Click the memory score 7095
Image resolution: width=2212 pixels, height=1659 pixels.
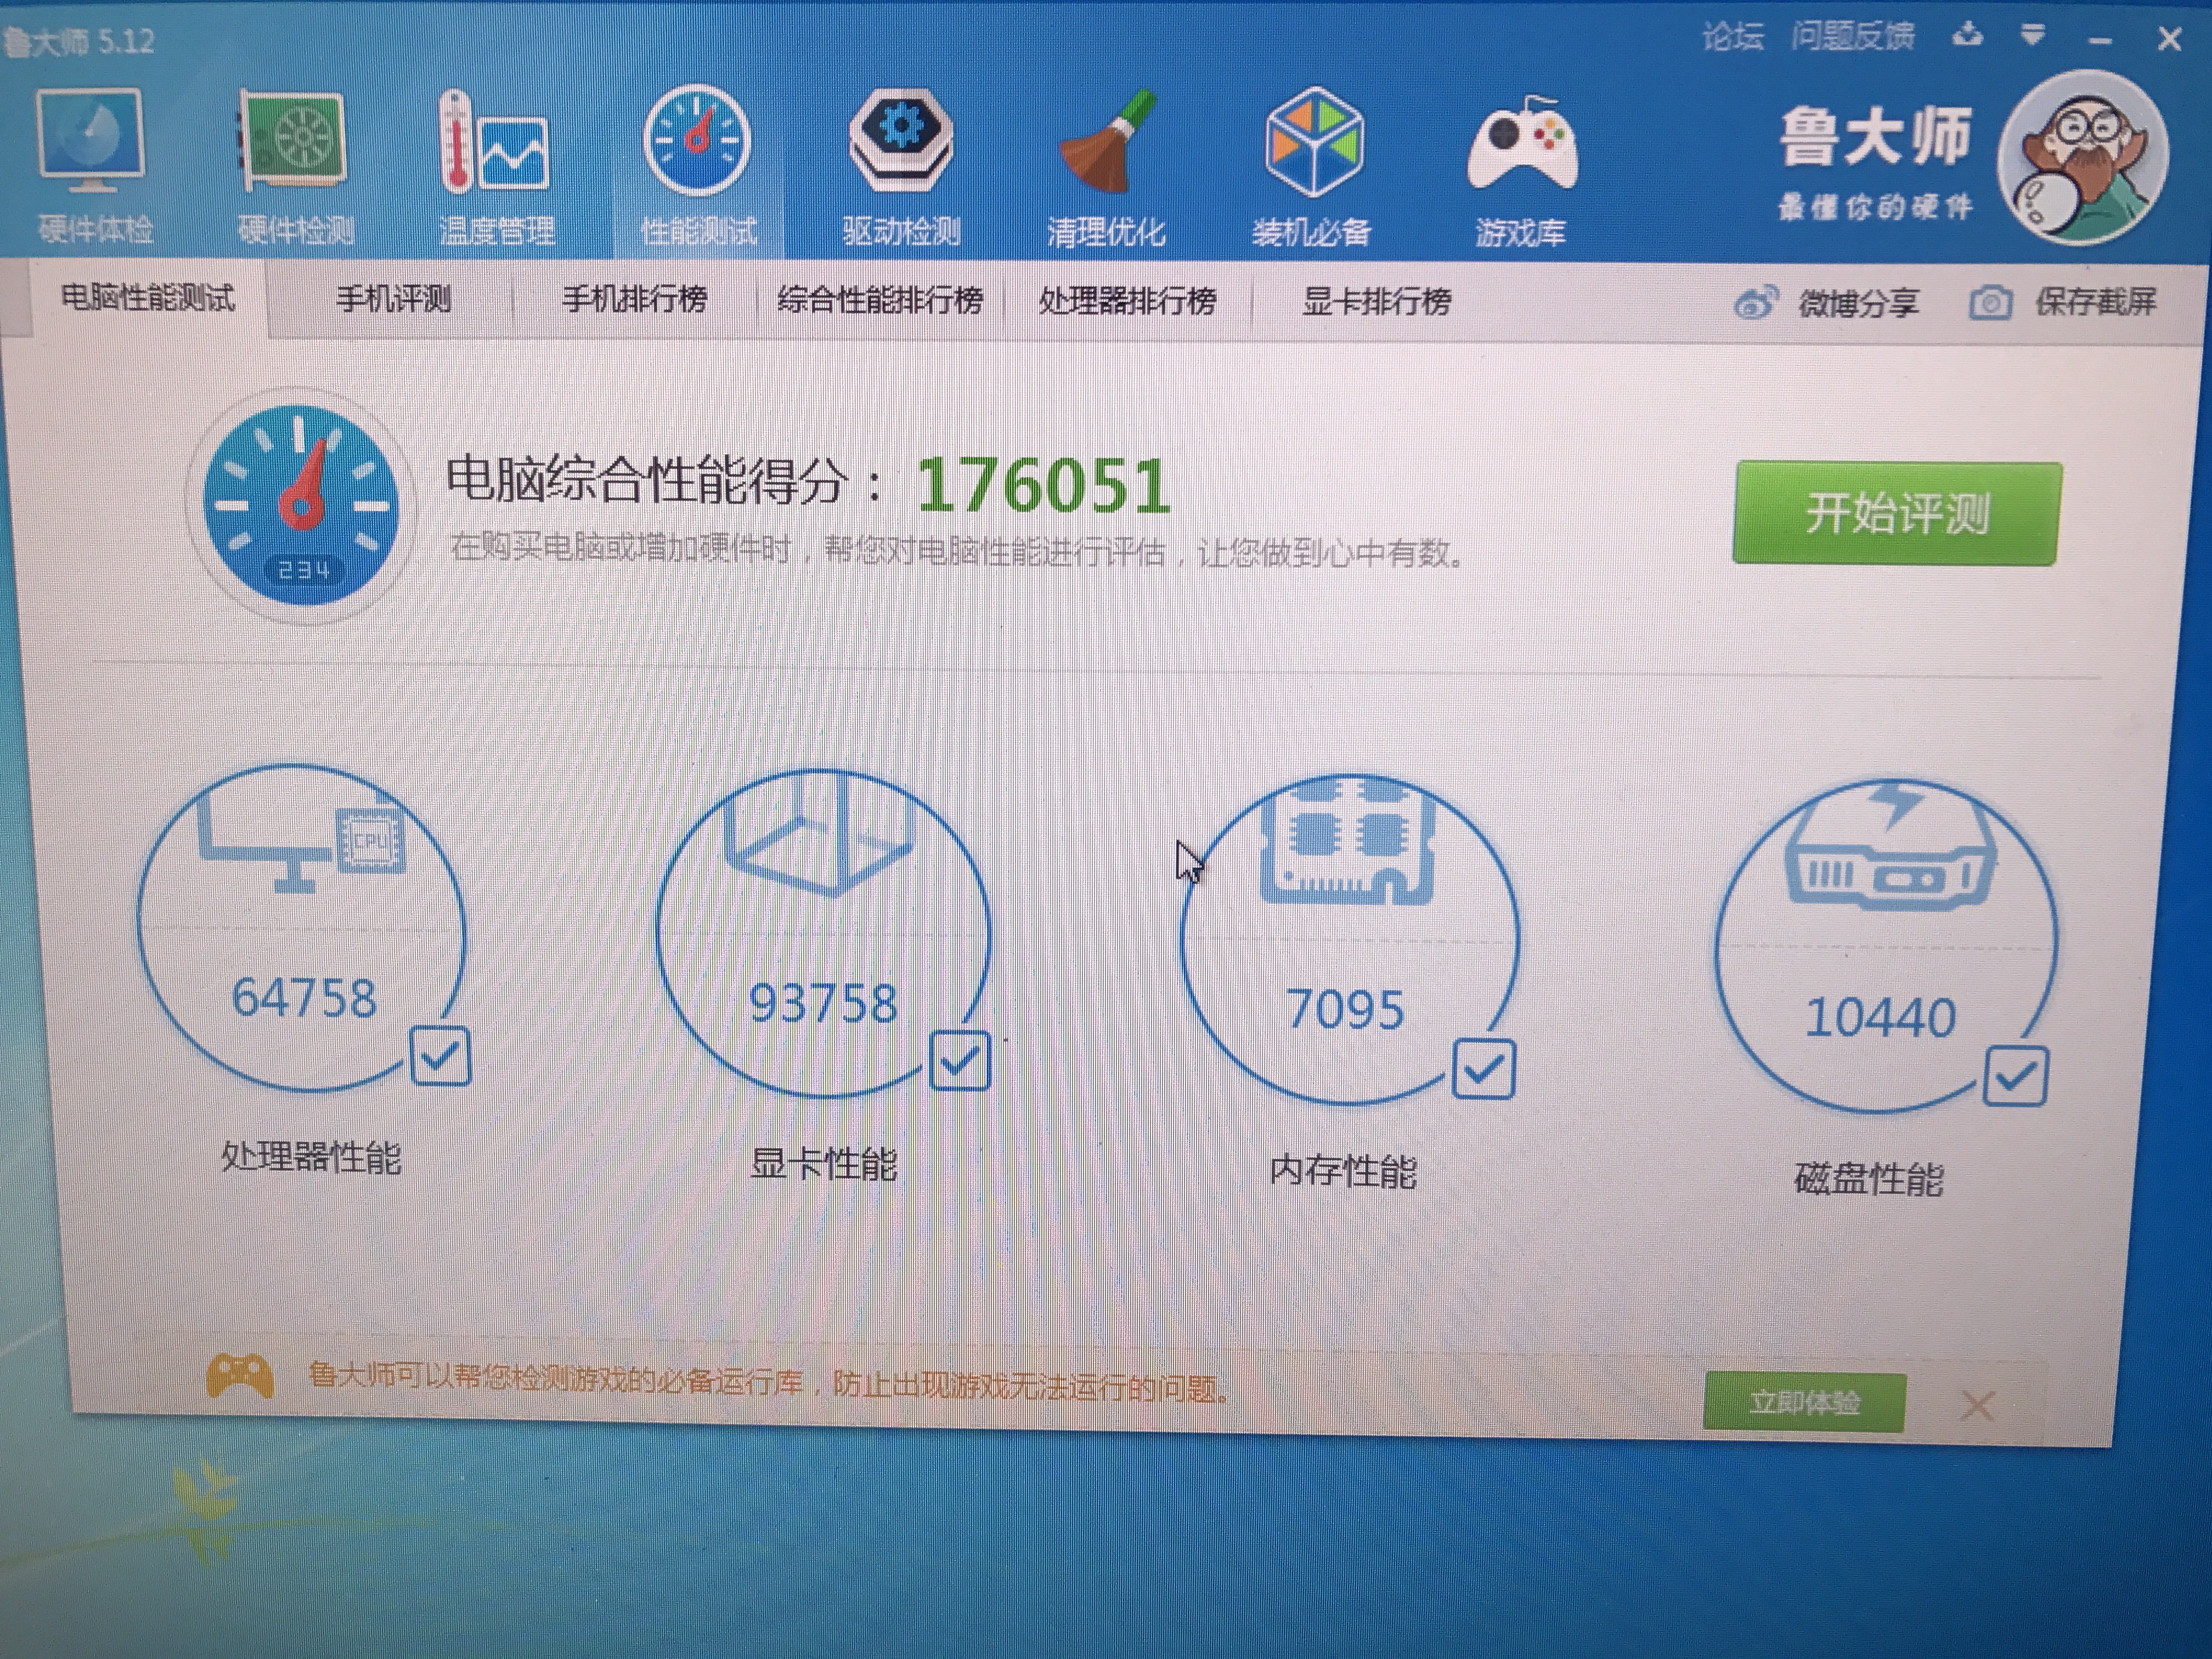coord(1345,1010)
